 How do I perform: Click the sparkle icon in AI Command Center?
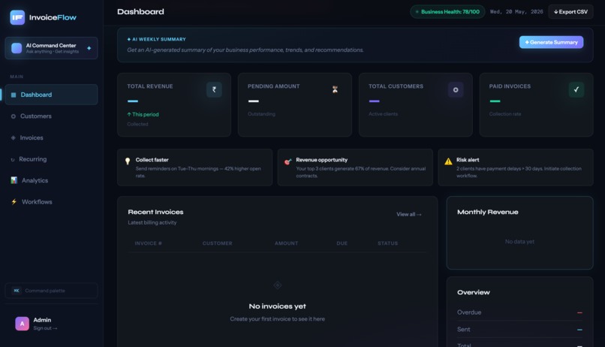pyautogui.click(x=89, y=48)
